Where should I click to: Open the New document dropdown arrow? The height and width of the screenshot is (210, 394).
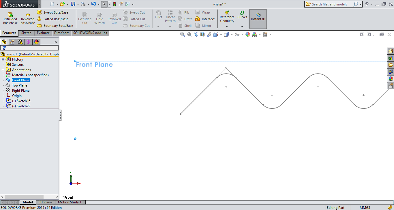pyautogui.click(x=57, y=4)
